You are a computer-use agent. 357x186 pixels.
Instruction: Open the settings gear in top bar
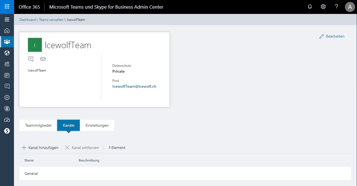[x=323, y=7]
